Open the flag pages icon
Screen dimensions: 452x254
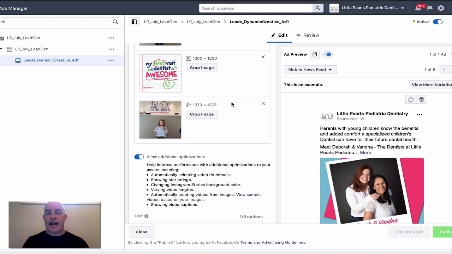pos(430,8)
